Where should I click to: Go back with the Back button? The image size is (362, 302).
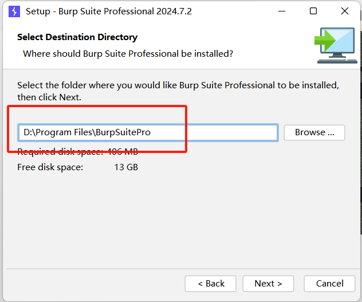tap(210, 284)
